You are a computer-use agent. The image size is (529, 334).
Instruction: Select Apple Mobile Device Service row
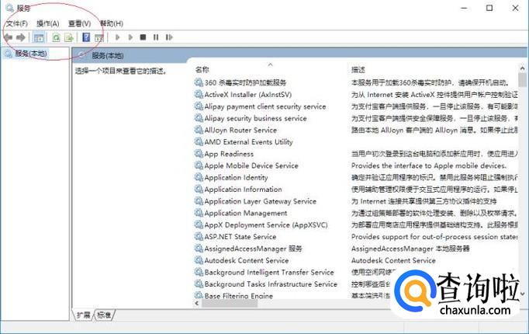point(251,165)
